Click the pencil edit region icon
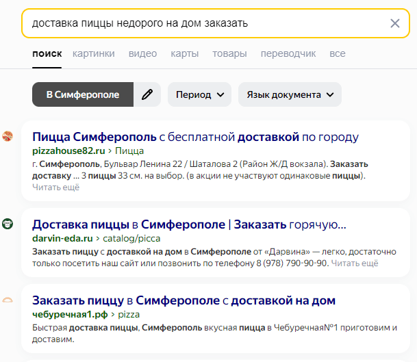This screenshot has height=362, width=417. tap(147, 94)
